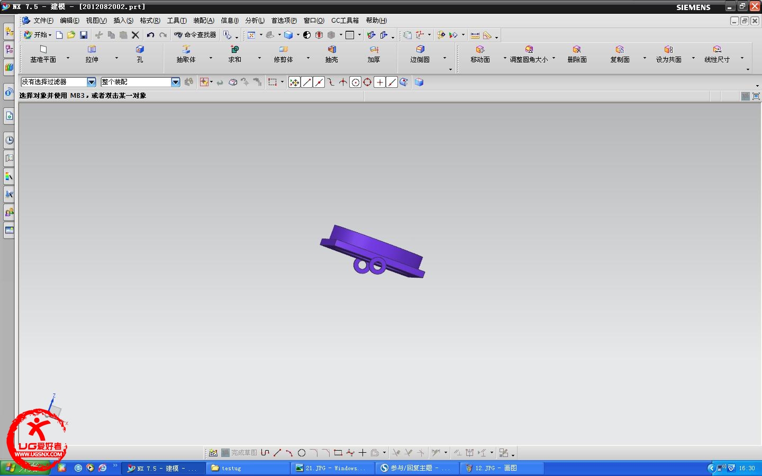Undo the last action

(x=151, y=35)
